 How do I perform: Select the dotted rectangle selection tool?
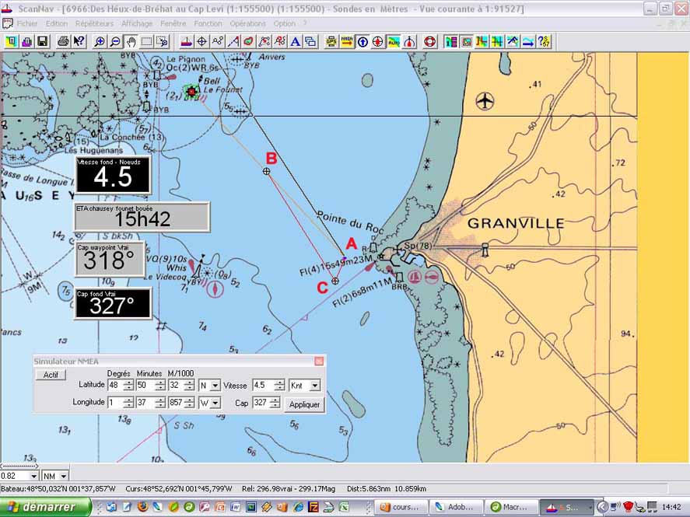146,42
